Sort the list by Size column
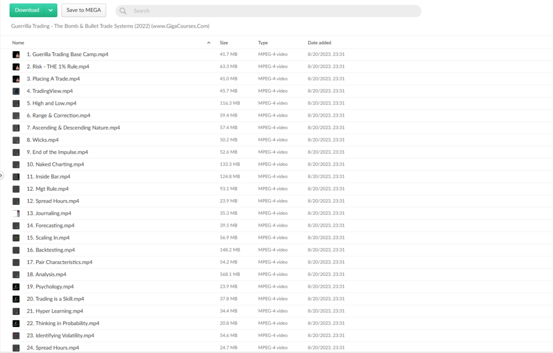Image resolution: width=553 pixels, height=353 pixels. (224, 43)
